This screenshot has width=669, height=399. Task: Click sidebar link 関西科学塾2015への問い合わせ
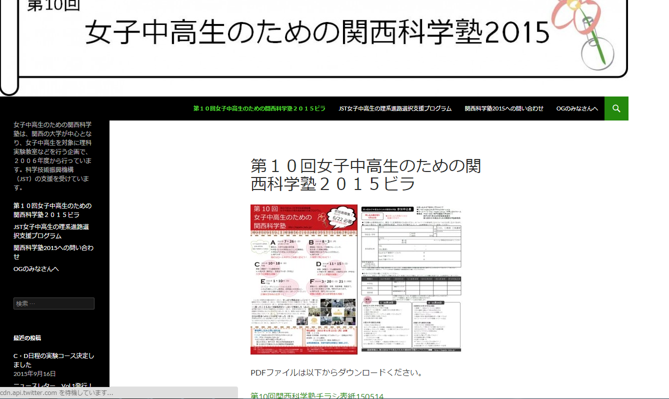[53, 252]
